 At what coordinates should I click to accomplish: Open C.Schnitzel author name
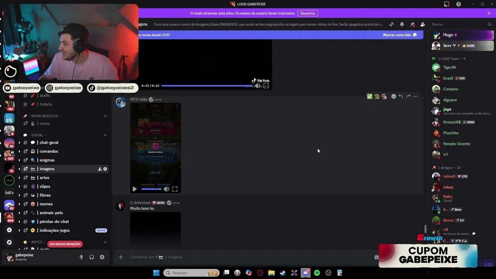click(x=140, y=203)
